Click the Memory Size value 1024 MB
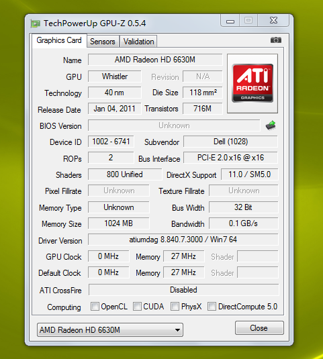The width and height of the screenshot is (323, 359). [119, 223]
